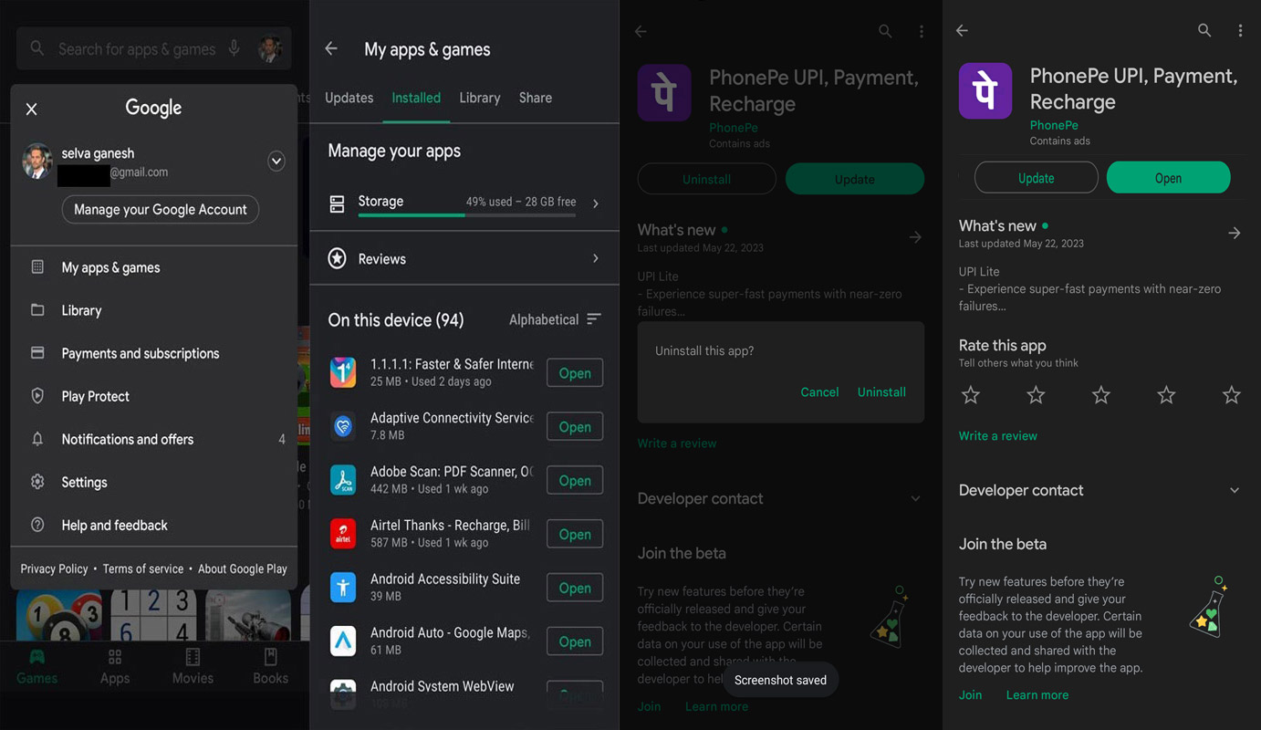Open the Alphabetical sort dropdown
1261x730 pixels.
[556, 319]
